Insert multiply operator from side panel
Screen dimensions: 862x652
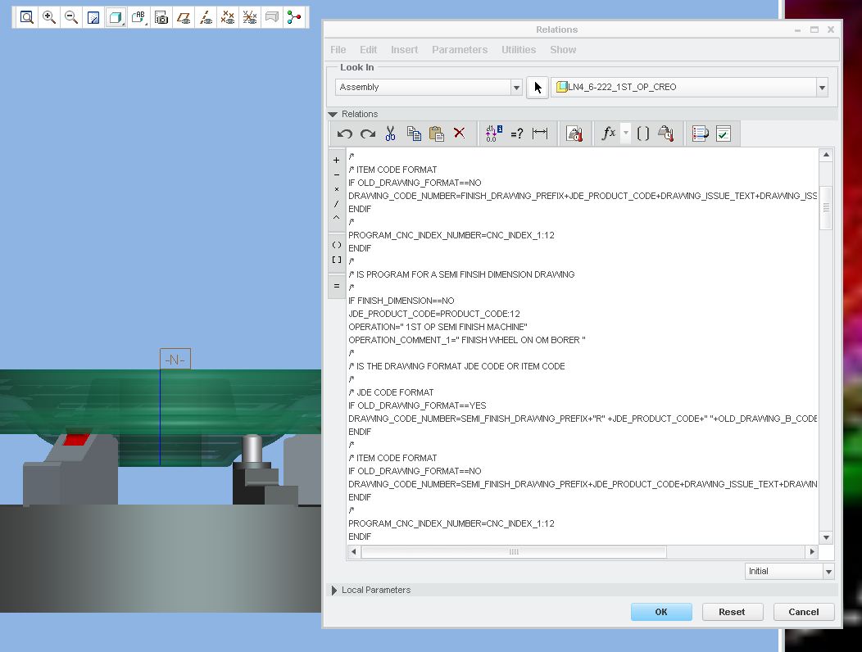337,189
